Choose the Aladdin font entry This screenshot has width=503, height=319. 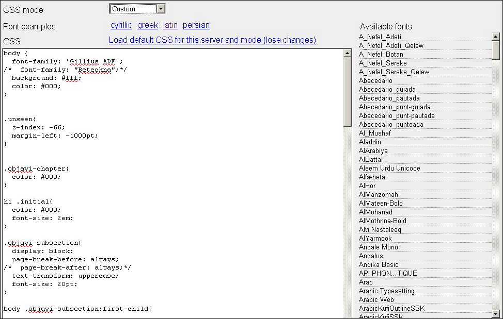pyautogui.click(x=370, y=142)
